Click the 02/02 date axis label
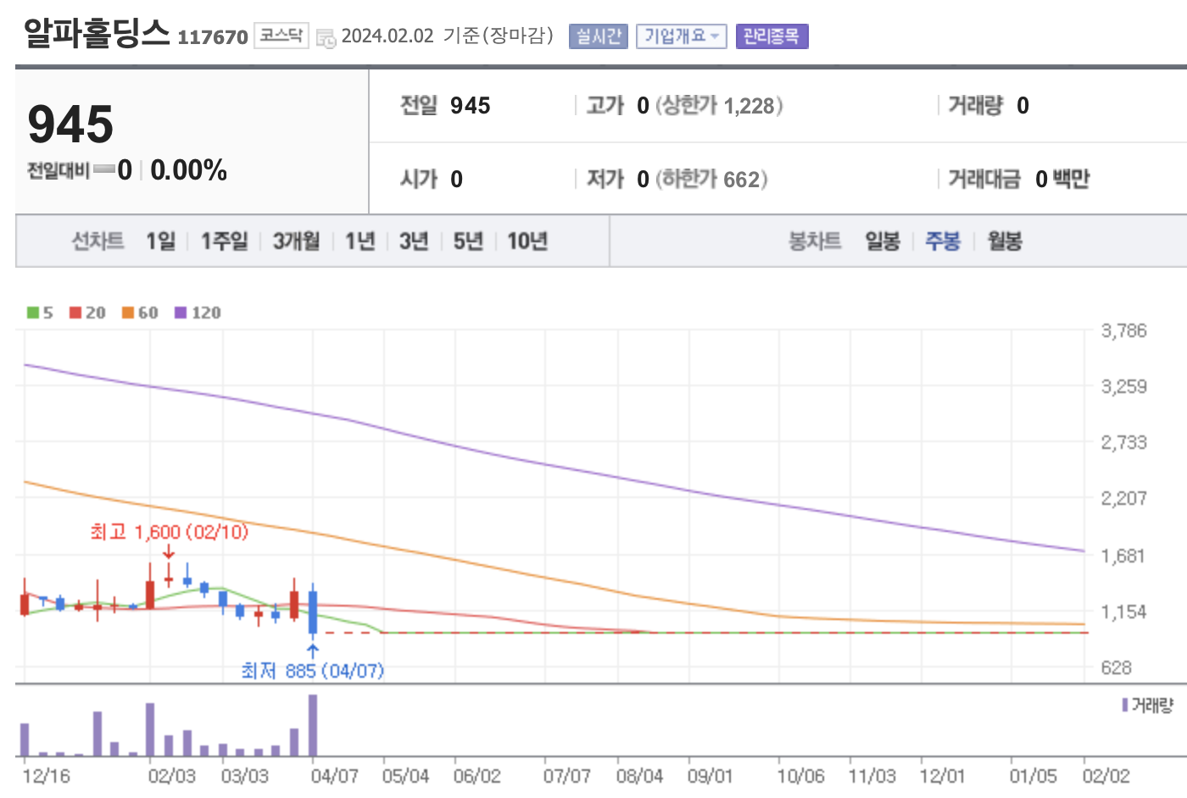This screenshot has height=798, width=1187. 1106,776
